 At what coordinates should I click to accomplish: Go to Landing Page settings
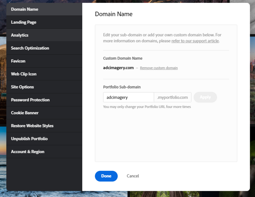tap(44, 22)
